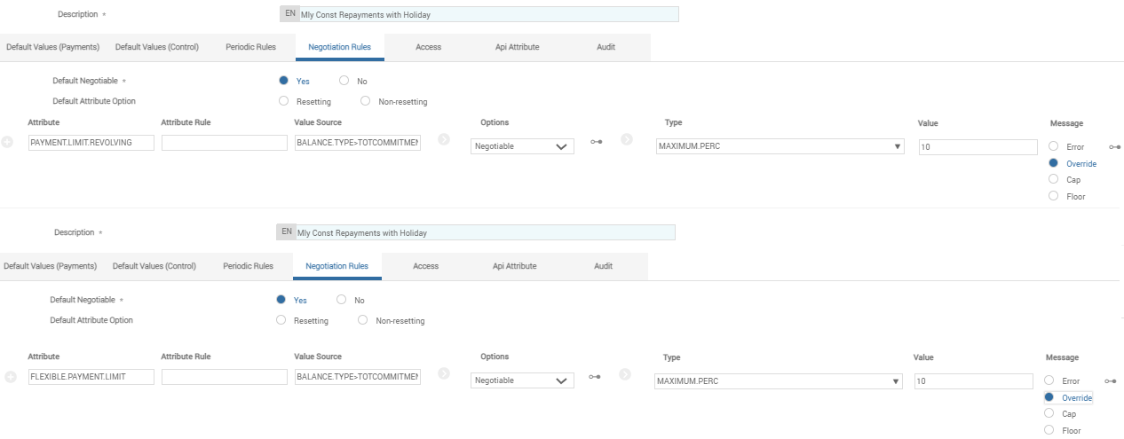The height and width of the screenshot is (439, 1124).
Task: Click arrow icon before upper MAXIMUM.PERC type
Action: [626, 139]
